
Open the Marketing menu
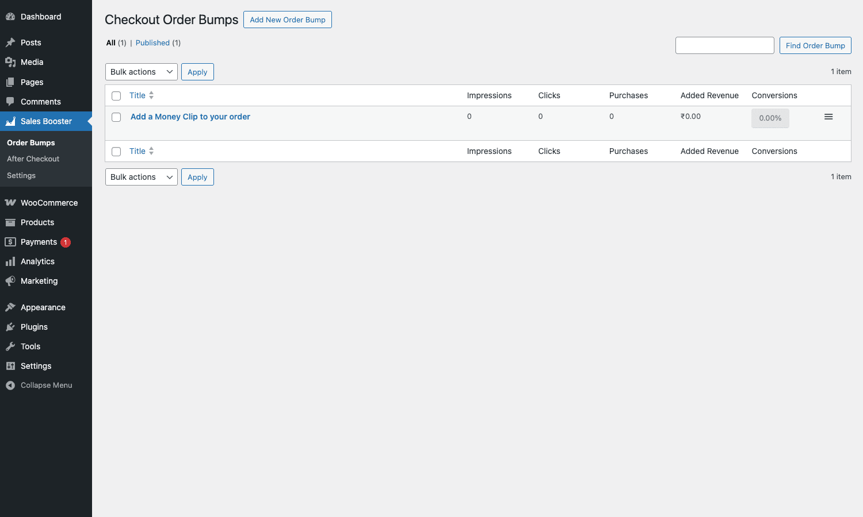(x=46, y=281)
